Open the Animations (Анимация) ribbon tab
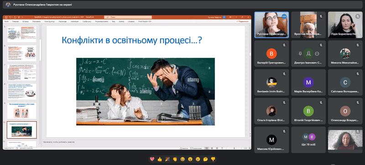The height and width of the screenshot is (165, 365). 74,21
